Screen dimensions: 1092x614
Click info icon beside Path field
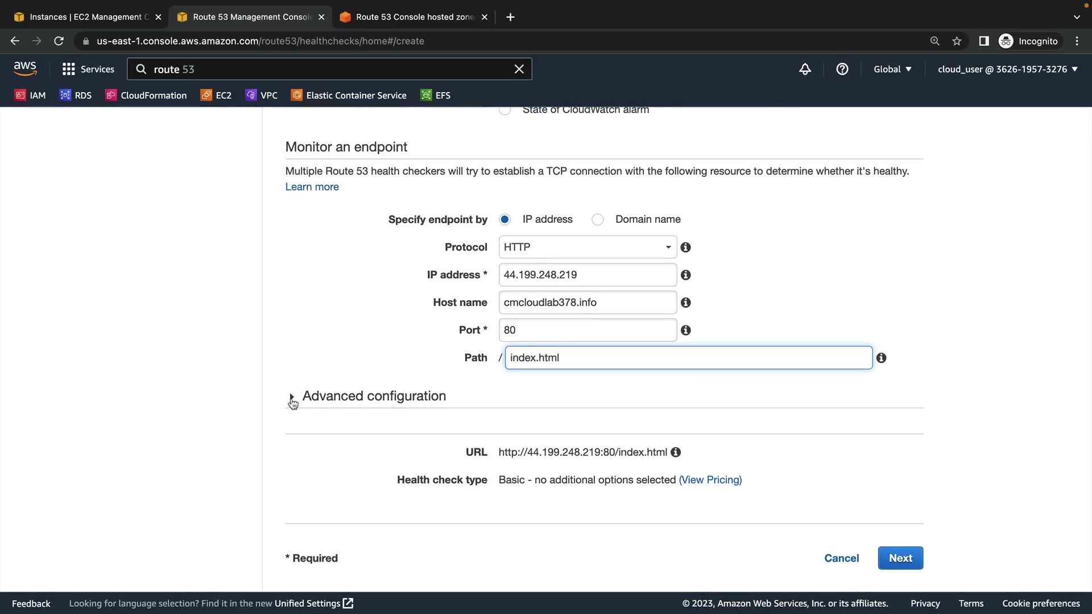coord(881,358)
